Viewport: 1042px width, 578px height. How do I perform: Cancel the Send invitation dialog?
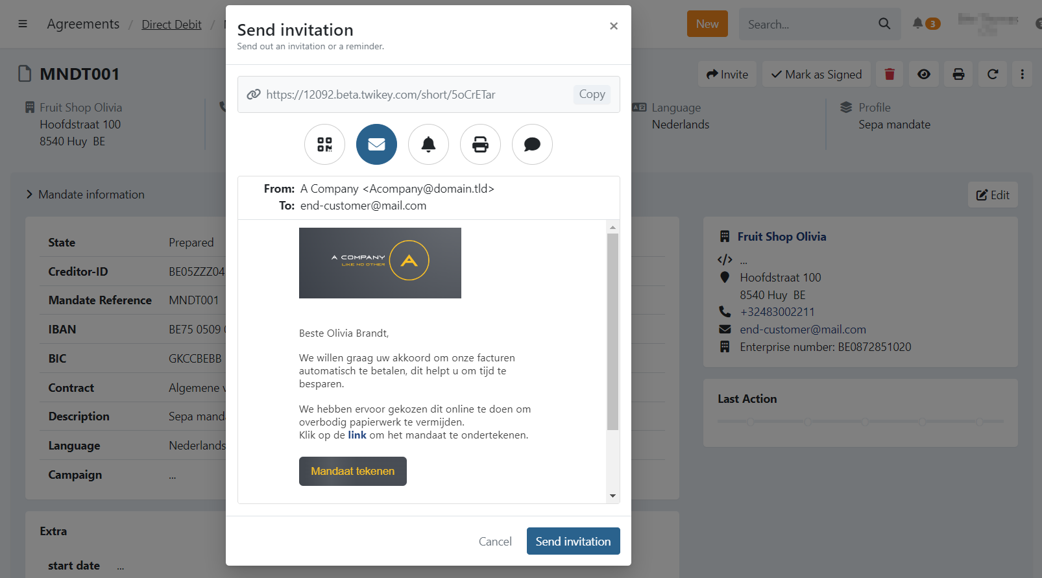point(495,542)
